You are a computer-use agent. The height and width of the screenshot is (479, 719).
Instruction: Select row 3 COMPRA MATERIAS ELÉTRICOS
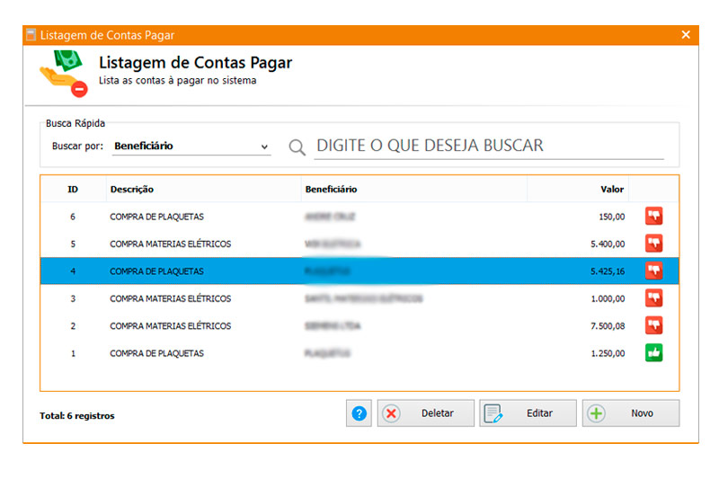coord(359,298)
